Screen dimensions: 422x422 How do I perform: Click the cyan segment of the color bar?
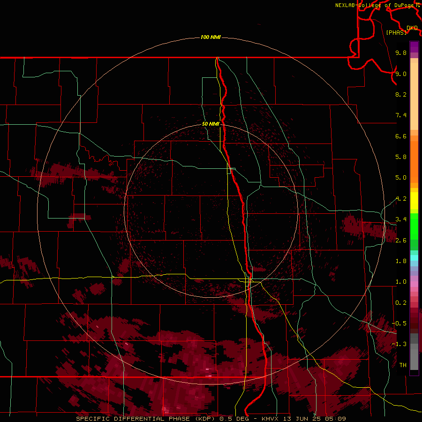(x=414, y=258)
